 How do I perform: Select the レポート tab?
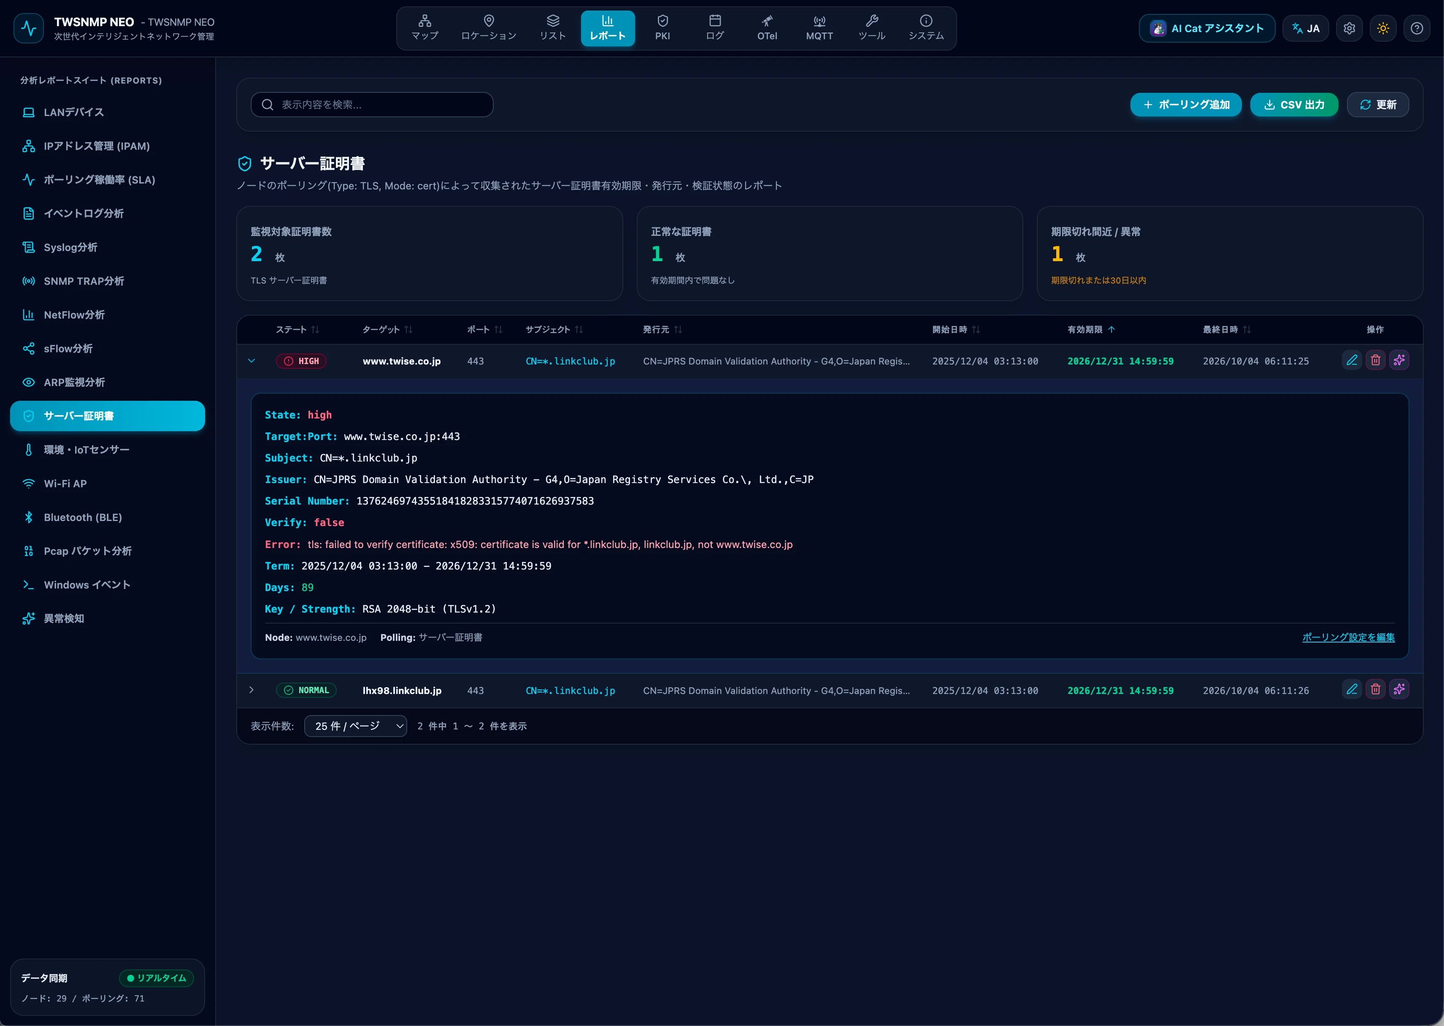pyautogui.click(x=607, y=28)
